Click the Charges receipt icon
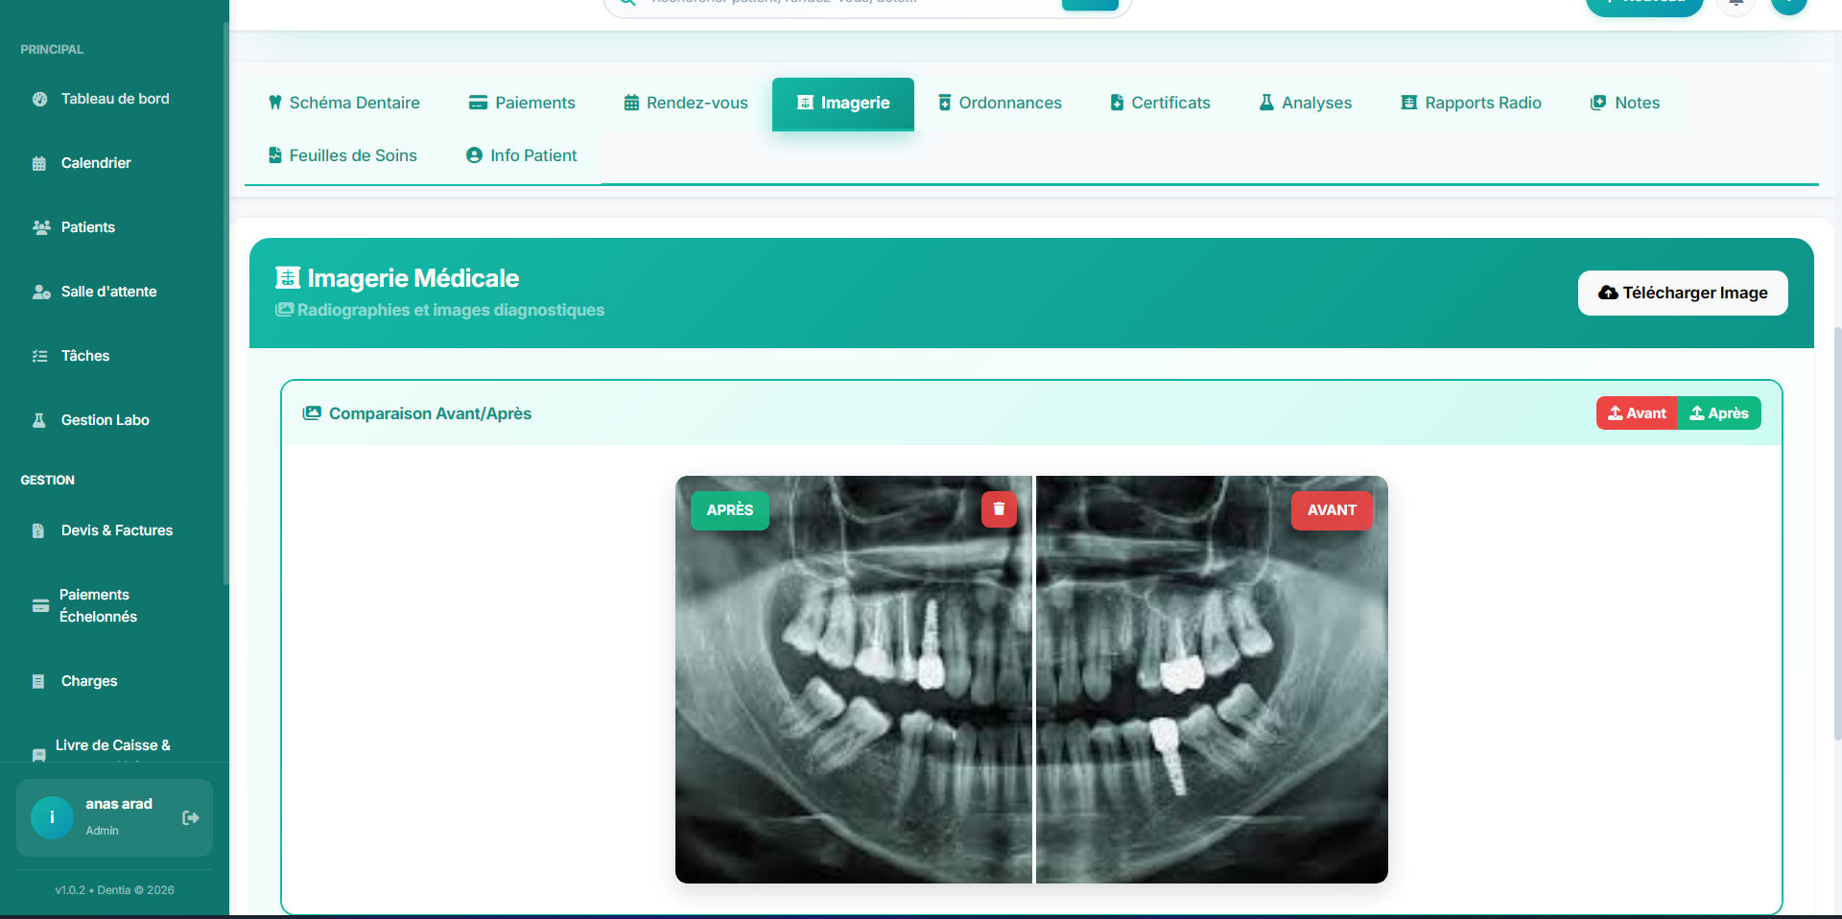The width and height of the screenshot is (1842, 919). tap(38, 681)
